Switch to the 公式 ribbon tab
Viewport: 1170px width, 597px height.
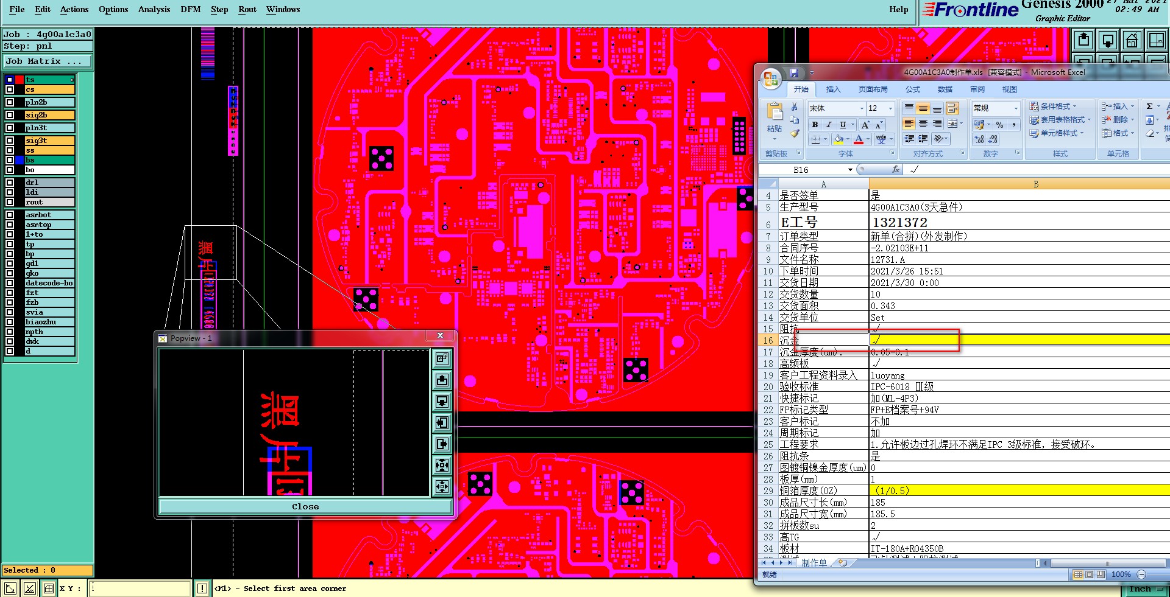(x=913, y=89)
